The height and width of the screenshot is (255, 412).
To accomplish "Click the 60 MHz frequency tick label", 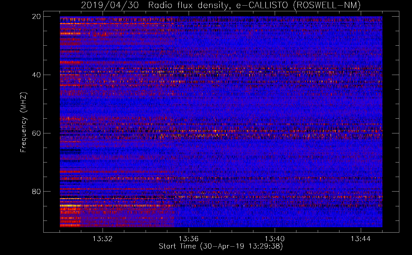I will point(36,133).
